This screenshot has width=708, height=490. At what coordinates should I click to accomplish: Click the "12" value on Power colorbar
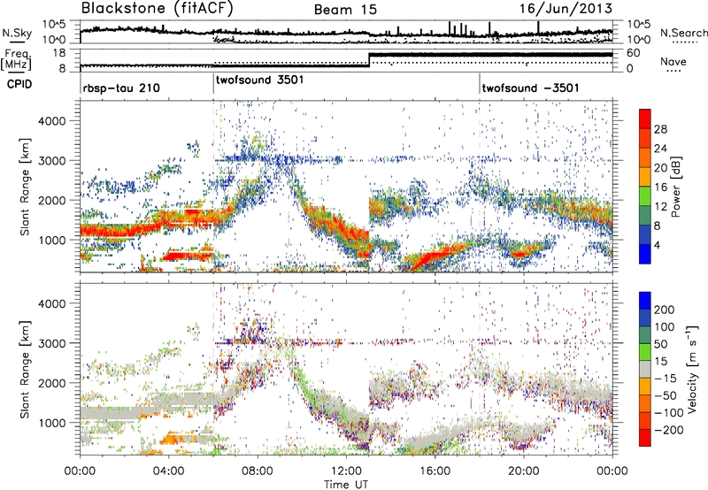(x=660, y=207)
